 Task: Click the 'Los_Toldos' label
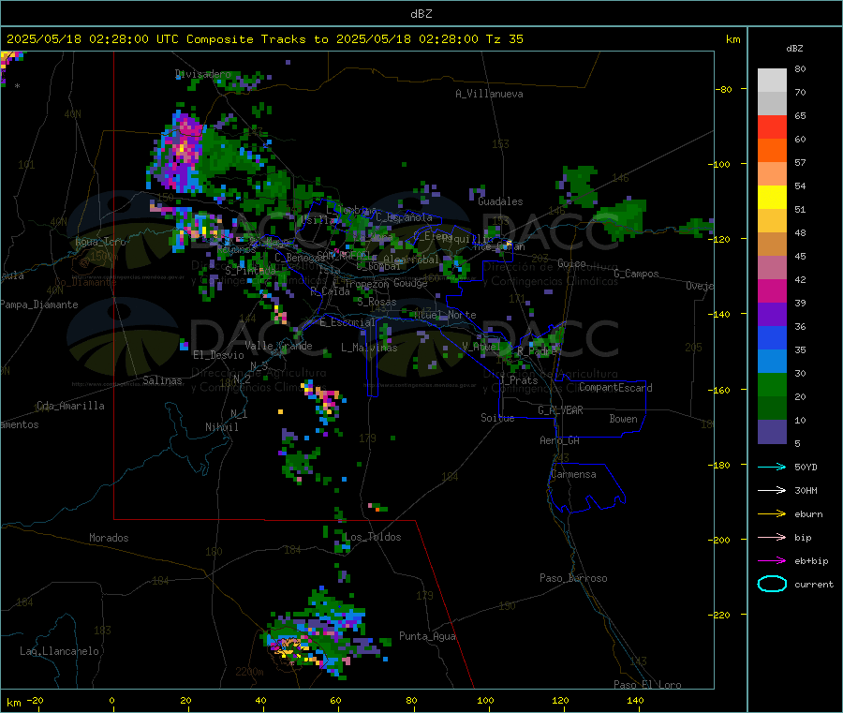click(373, 537)
